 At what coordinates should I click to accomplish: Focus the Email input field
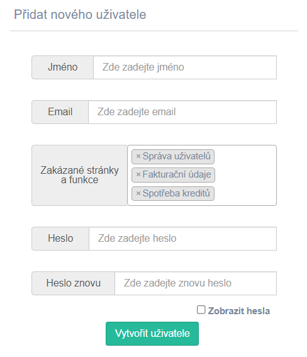(182, 112)
